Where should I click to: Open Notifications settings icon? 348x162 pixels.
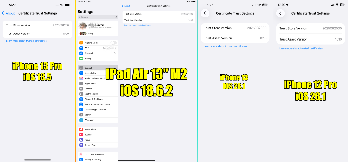pos(81,129)
